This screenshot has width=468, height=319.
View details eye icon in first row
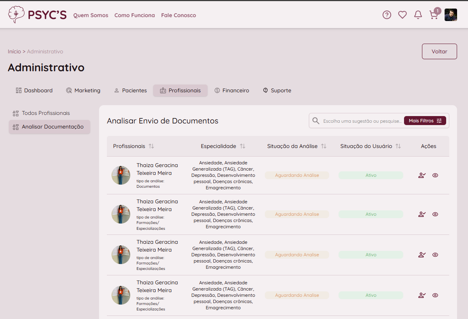[435, 175]
